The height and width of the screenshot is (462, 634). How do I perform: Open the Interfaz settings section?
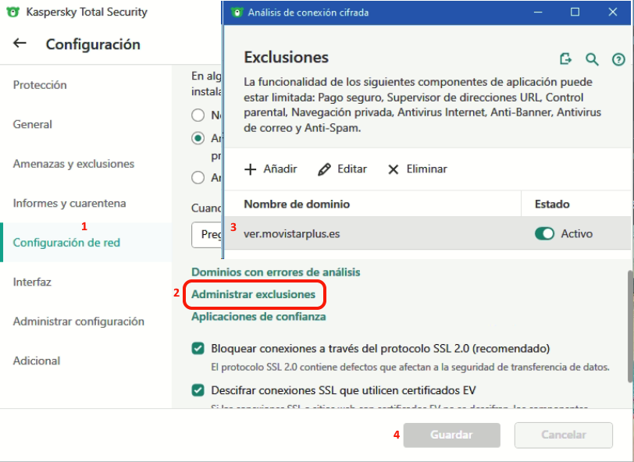tap(32, 282)
